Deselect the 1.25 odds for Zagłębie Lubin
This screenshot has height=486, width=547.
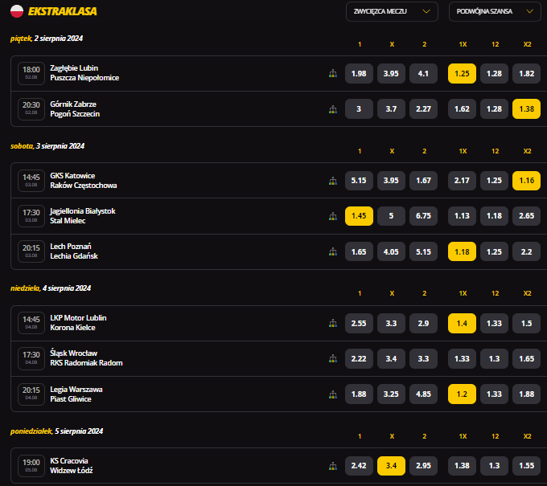pyautogui.click(x=462, y=74)
